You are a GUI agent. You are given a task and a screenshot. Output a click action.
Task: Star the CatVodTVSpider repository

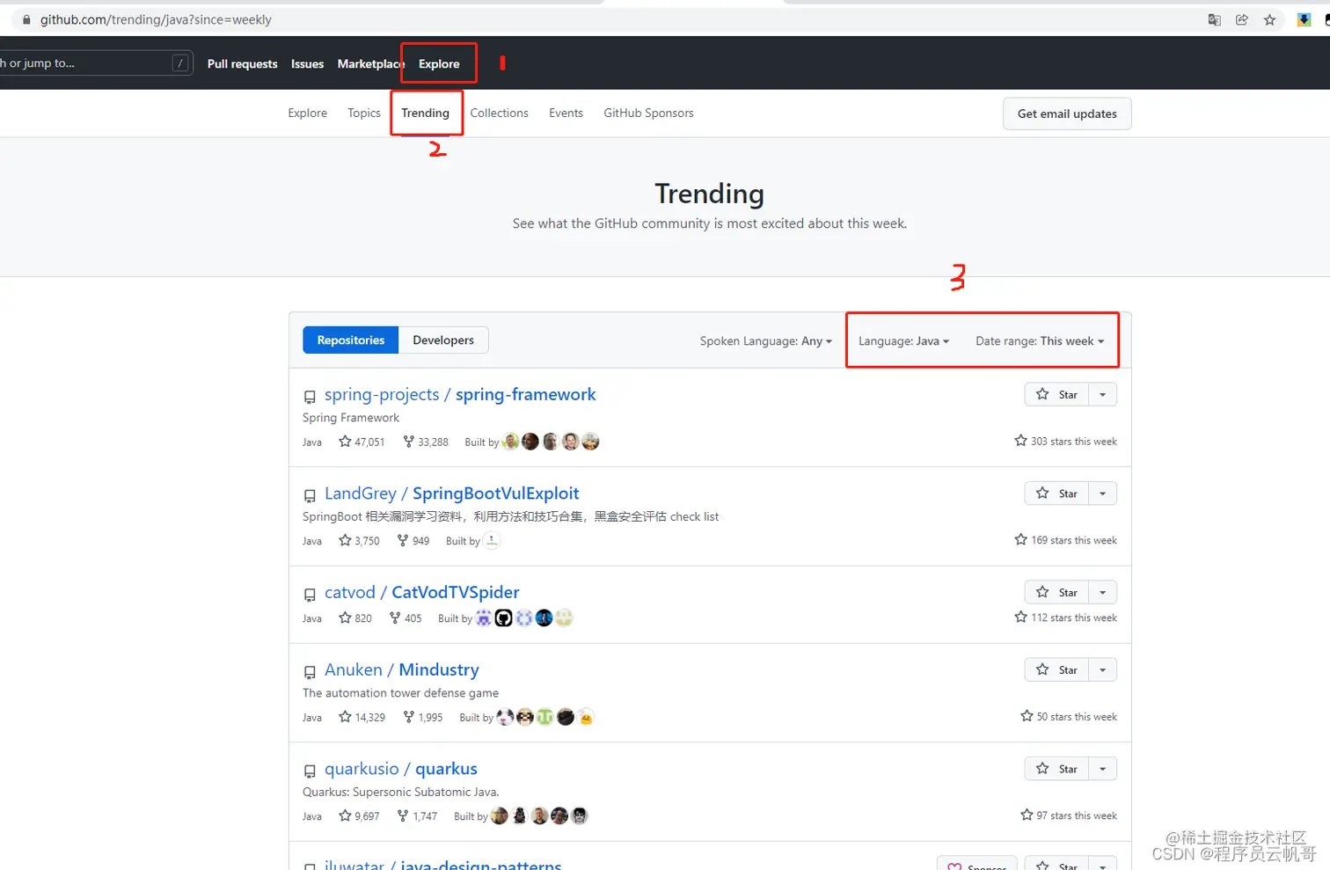point(1056,592)
